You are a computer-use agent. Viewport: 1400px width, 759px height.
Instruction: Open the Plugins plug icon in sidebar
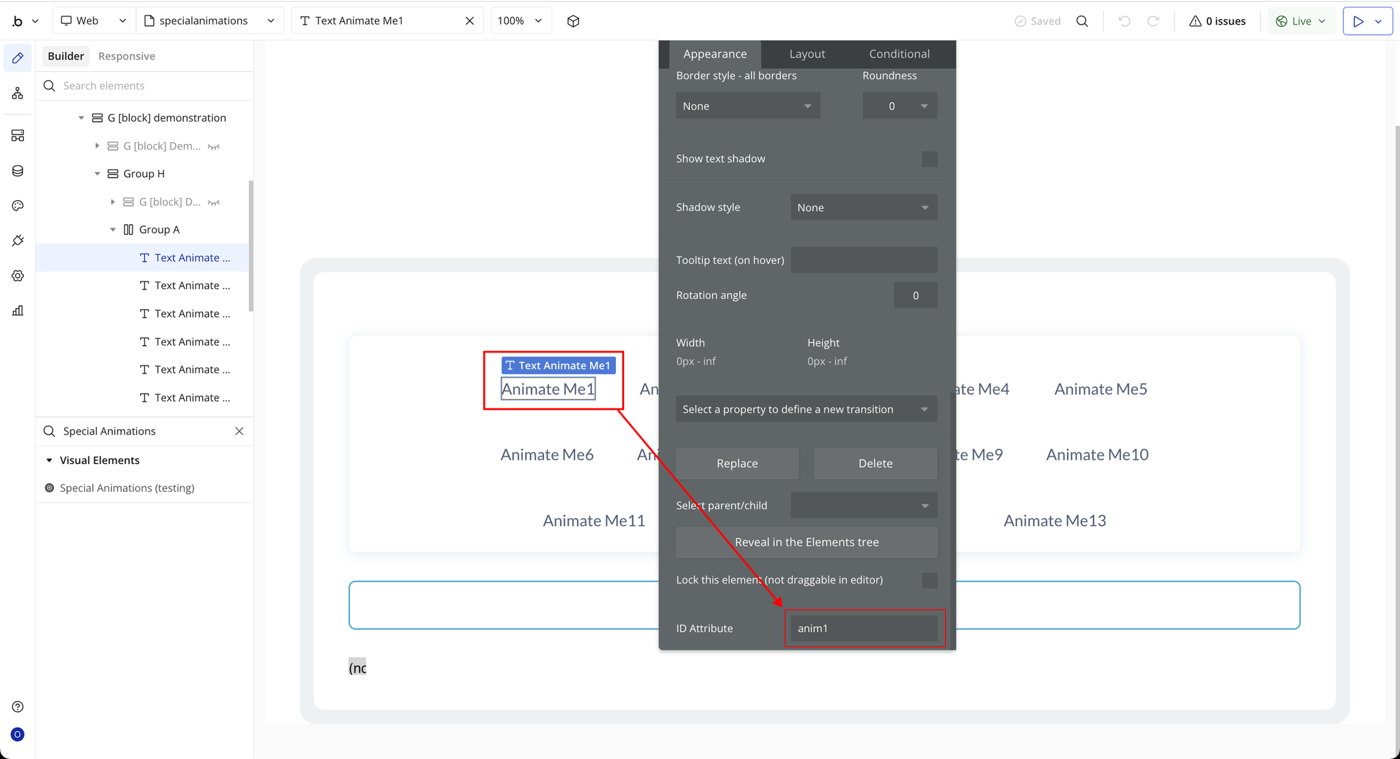coord(18,240)
